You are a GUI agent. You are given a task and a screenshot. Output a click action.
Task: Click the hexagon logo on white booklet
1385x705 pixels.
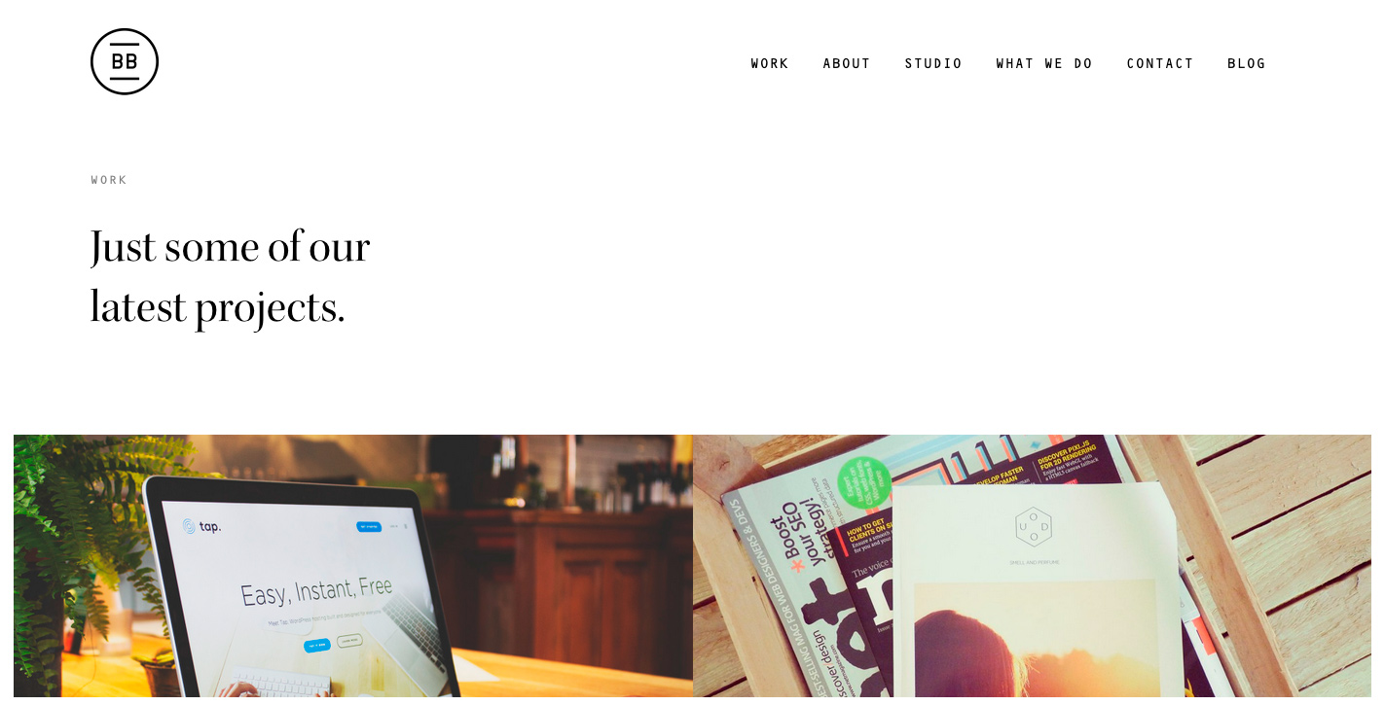1034,527
